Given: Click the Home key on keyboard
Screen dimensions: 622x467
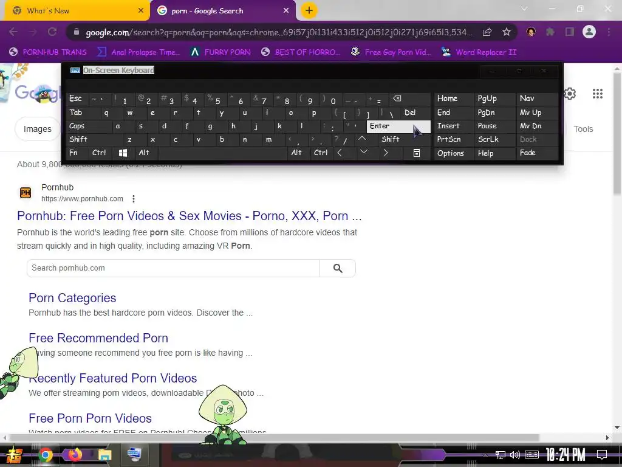Looking at the screenshot, I should point(454,99).
